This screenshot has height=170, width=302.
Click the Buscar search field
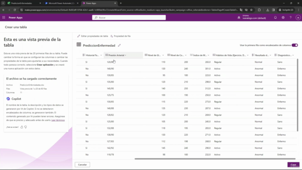click(x=129, y=17)
